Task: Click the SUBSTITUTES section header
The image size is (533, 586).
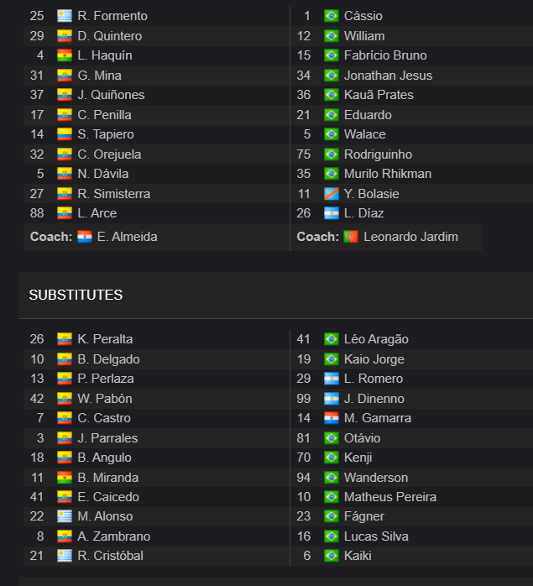Action: pyautogui.click(x=76, y=295)
